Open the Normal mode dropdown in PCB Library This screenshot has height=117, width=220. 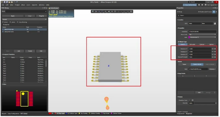(x=24, y=19)
